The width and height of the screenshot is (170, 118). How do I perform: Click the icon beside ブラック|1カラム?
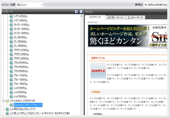[11, 63]
